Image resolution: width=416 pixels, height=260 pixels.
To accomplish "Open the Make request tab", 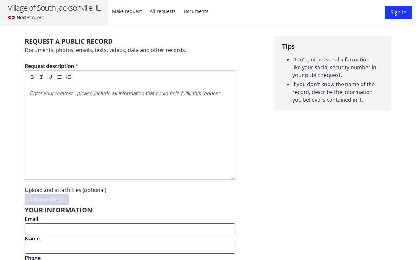I will pyautogui.click(x=127, y=11).
